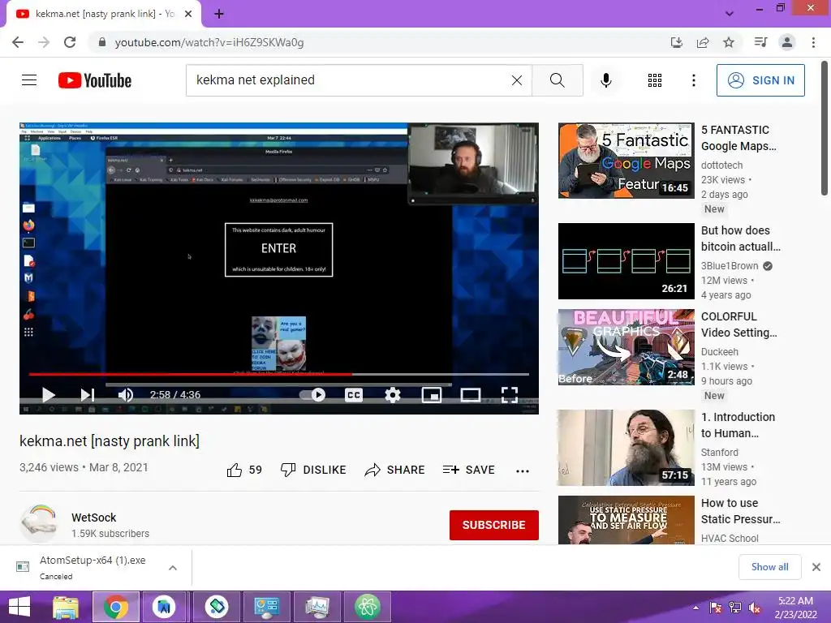This screenshot has width=831, height=623.
Task: Click AtomSetup-x64 (1).exe download item
Action: [x=93, y=567]
